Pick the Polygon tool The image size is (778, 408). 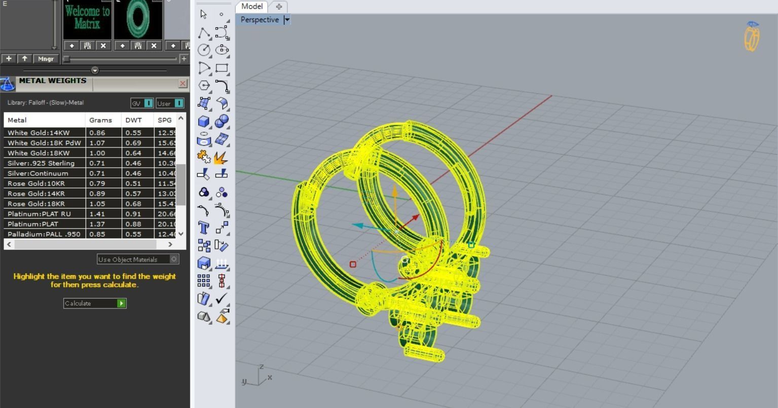pos(204,86)
